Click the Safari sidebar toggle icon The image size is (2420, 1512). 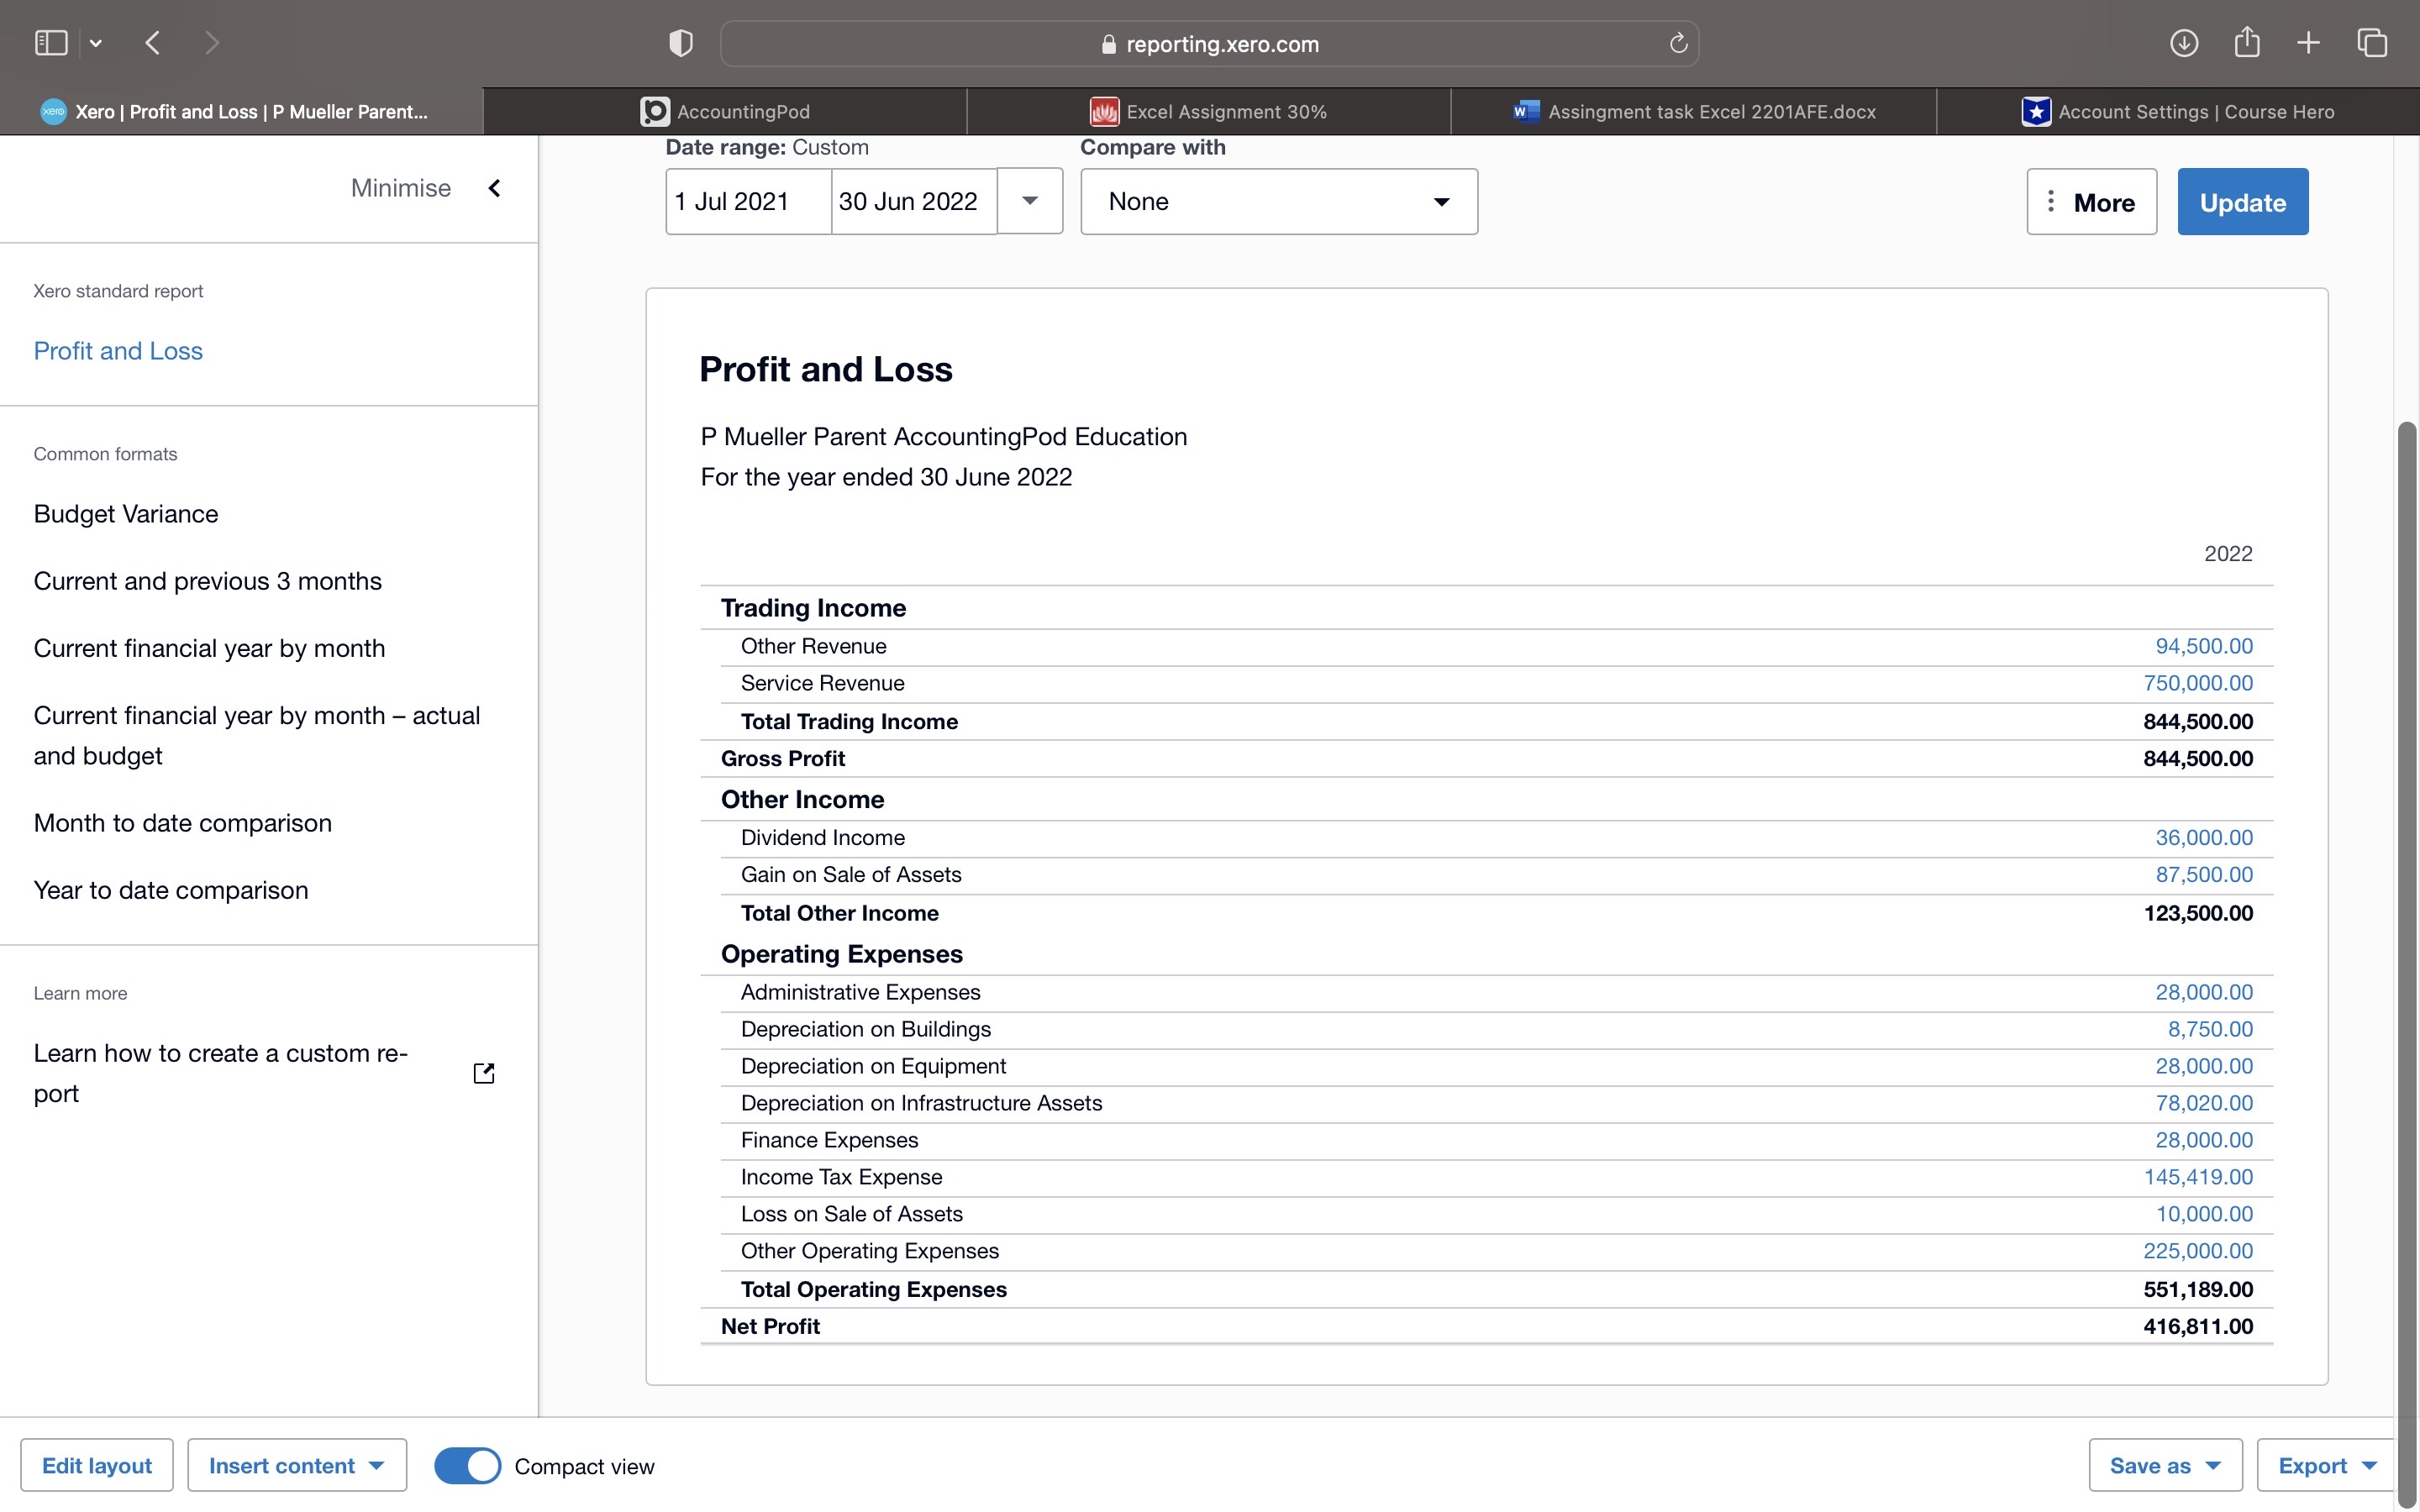[x=51, y=43]
